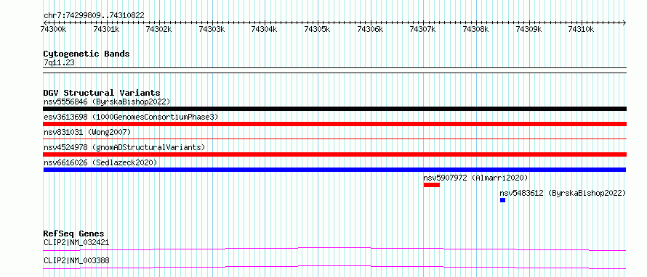Open the Cytogenetic Bands track heading
647x277 pixels.
[x=87, y=54]
